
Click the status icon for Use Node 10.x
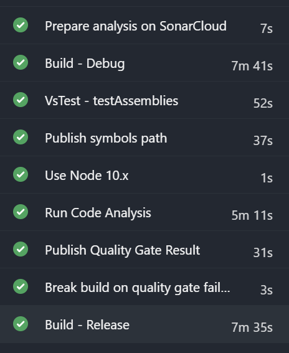coord(21,174)
